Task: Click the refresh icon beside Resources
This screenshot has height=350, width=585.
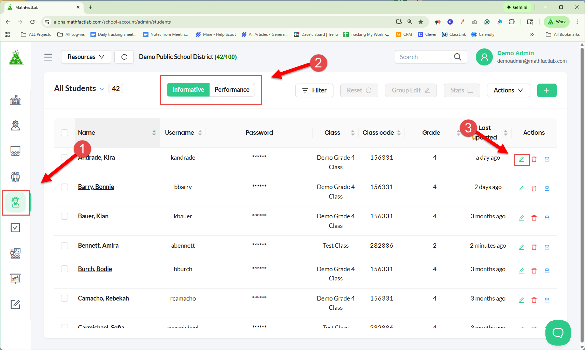Action: click(124, 57)
